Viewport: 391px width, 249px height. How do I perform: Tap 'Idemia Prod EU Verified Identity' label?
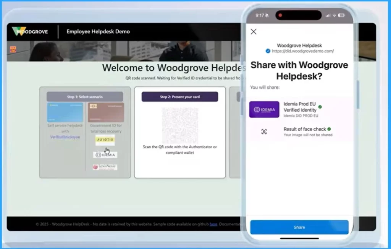pos(300,107)
